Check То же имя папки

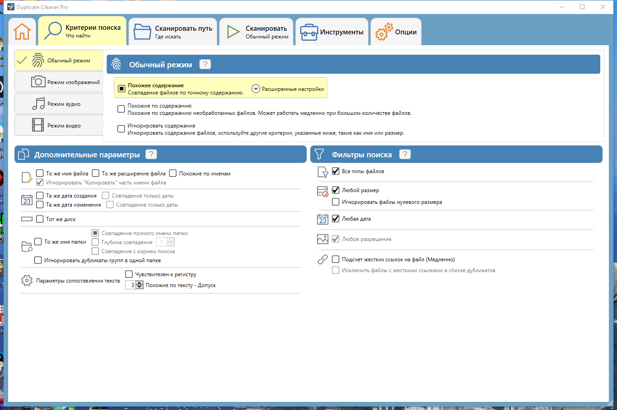pos(38,242)
